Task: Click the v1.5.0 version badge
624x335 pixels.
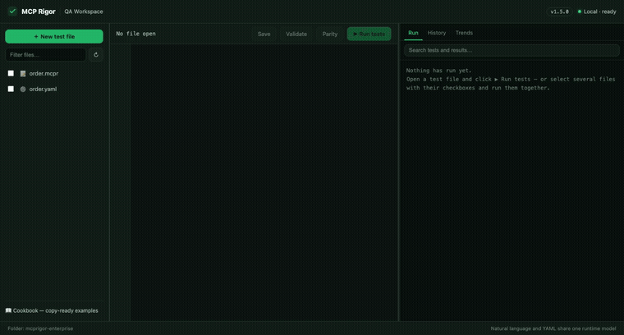Action: click(x=559, y=11)
